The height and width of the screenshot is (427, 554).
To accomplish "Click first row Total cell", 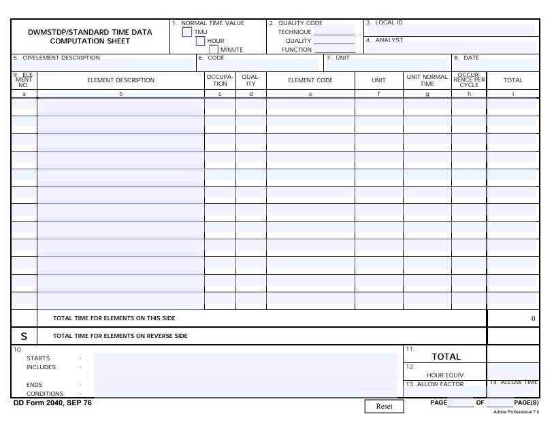I will (x=512, y=104).
